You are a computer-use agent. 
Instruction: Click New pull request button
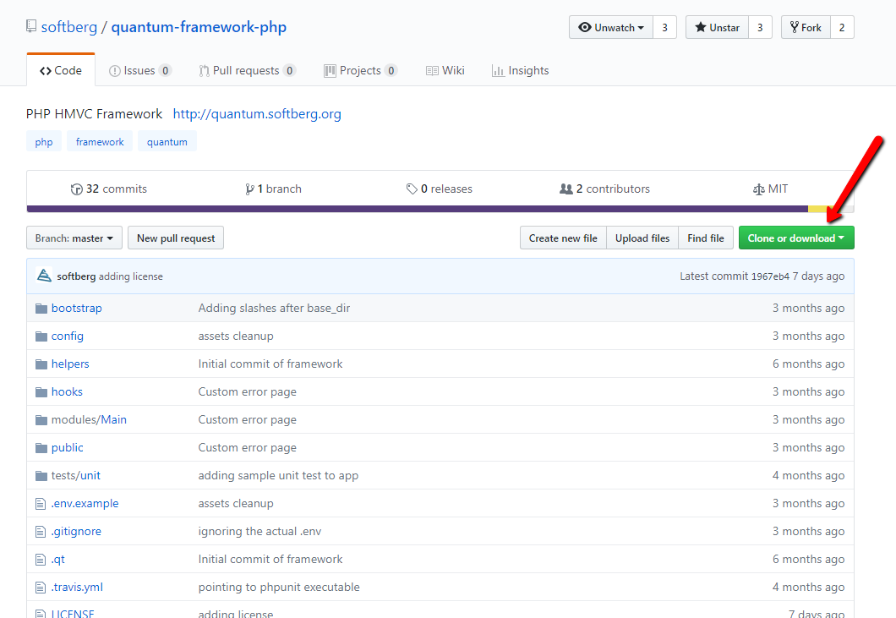[176, 238]
